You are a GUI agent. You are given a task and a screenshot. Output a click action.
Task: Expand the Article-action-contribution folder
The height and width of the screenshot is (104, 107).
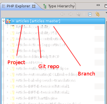click(8, 39)
